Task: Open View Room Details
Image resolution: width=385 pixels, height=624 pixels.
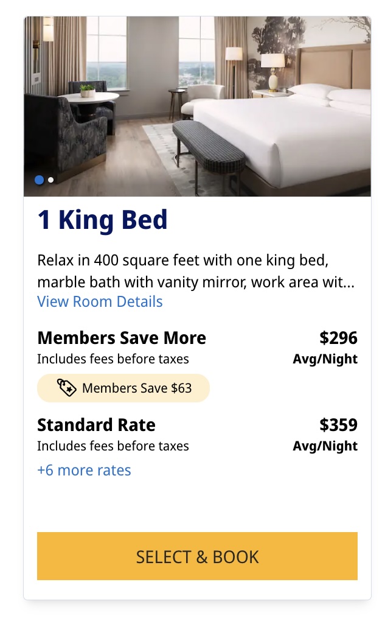Action: point(99,301)
